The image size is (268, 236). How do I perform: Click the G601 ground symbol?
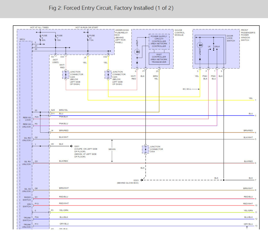(71, 146)
